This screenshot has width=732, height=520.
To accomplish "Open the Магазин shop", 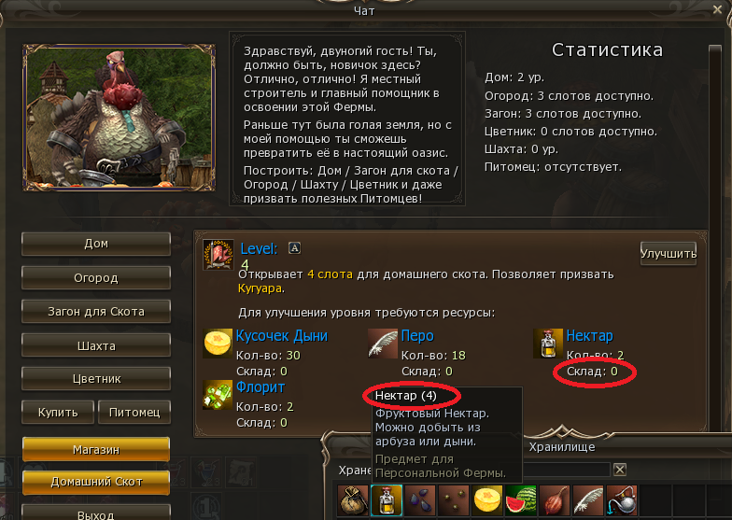I will click(x=96, y=450).
